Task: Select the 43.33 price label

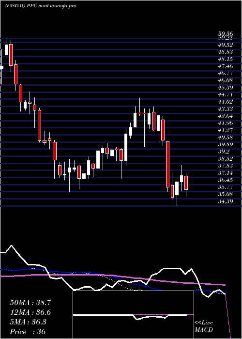Action: (226, 109)
